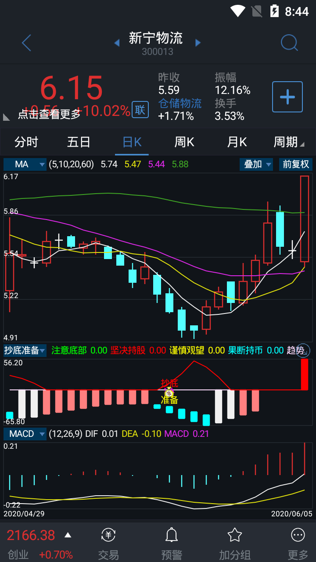Tap the 抄底 准备 signal marker
316x562 pixels.
[x=169, y=391]
